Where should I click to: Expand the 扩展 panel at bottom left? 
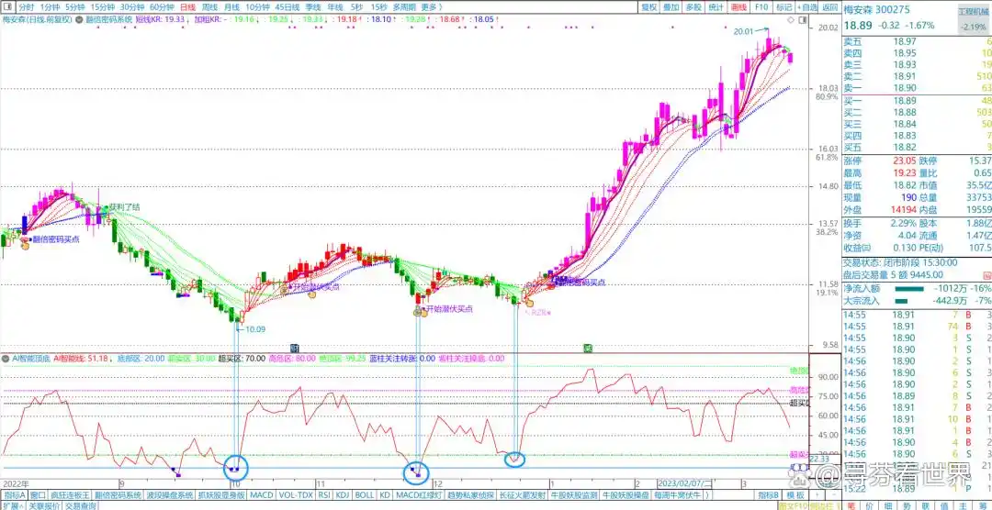(x=13, y=504)
